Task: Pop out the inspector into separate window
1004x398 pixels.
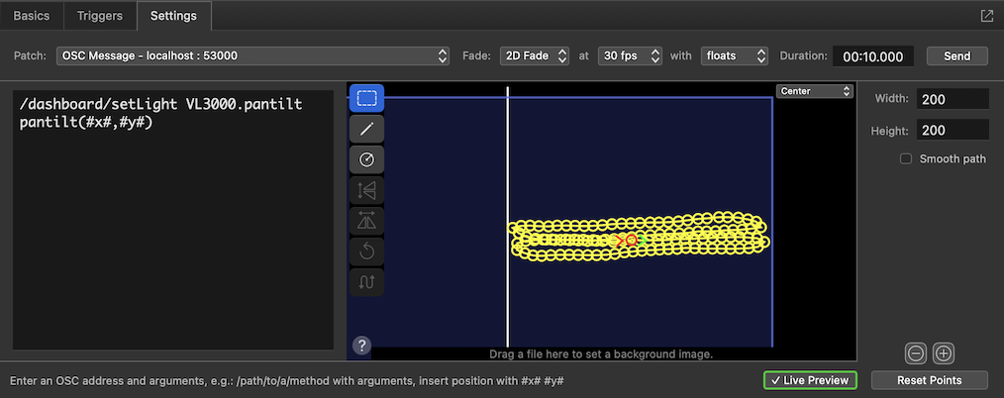Action: 986,16
